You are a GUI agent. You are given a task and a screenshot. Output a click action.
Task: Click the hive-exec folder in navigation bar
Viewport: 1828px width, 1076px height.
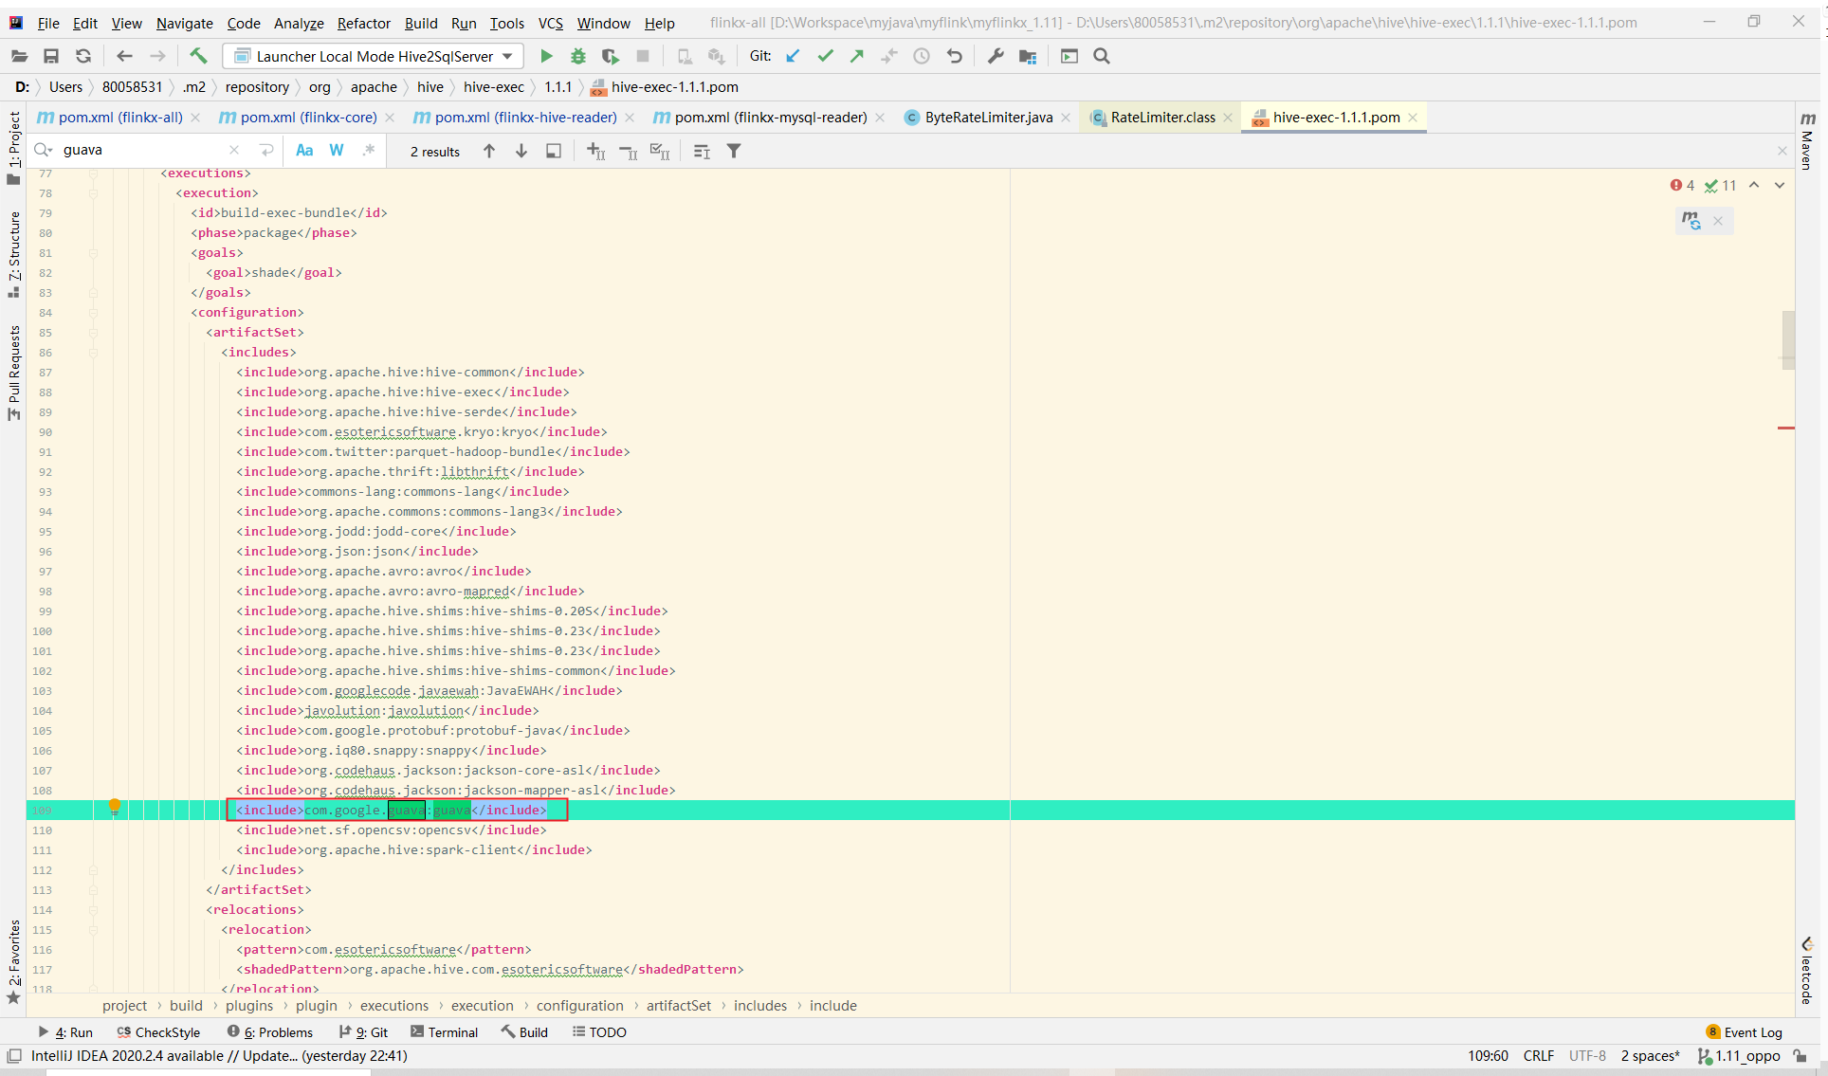point(494,87)
